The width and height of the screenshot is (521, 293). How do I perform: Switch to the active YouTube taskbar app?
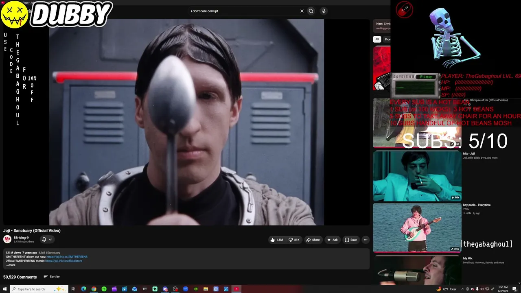(236, 289)
